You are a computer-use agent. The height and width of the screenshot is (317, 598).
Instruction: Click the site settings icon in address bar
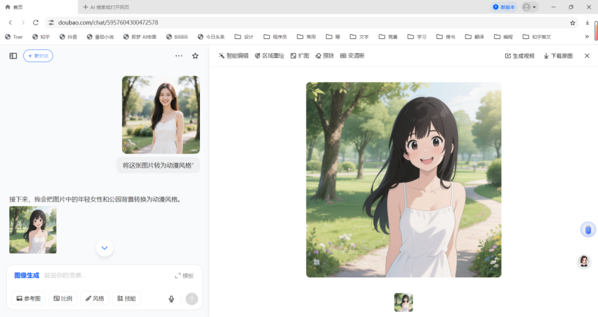click(51, 23)
